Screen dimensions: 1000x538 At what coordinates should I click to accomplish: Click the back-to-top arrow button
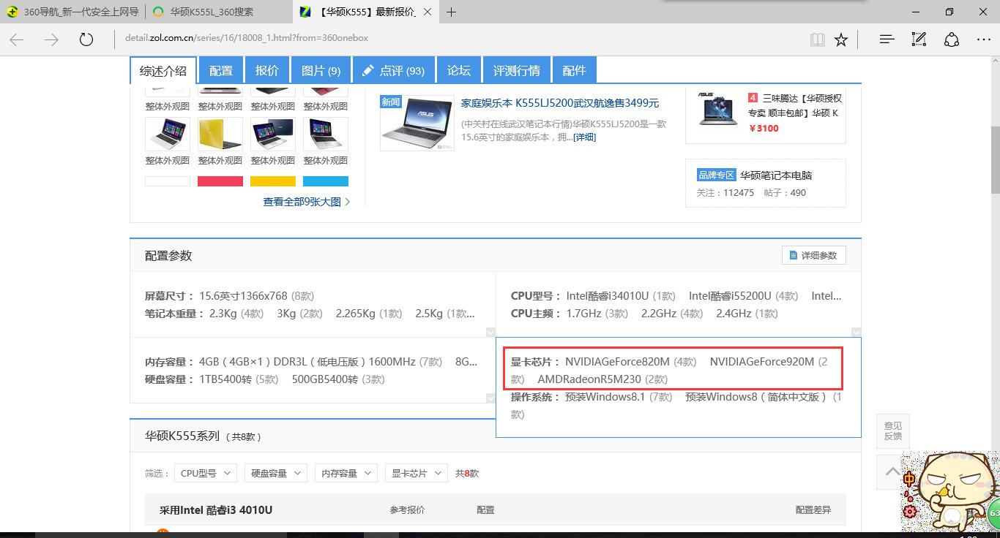[892, 471]
